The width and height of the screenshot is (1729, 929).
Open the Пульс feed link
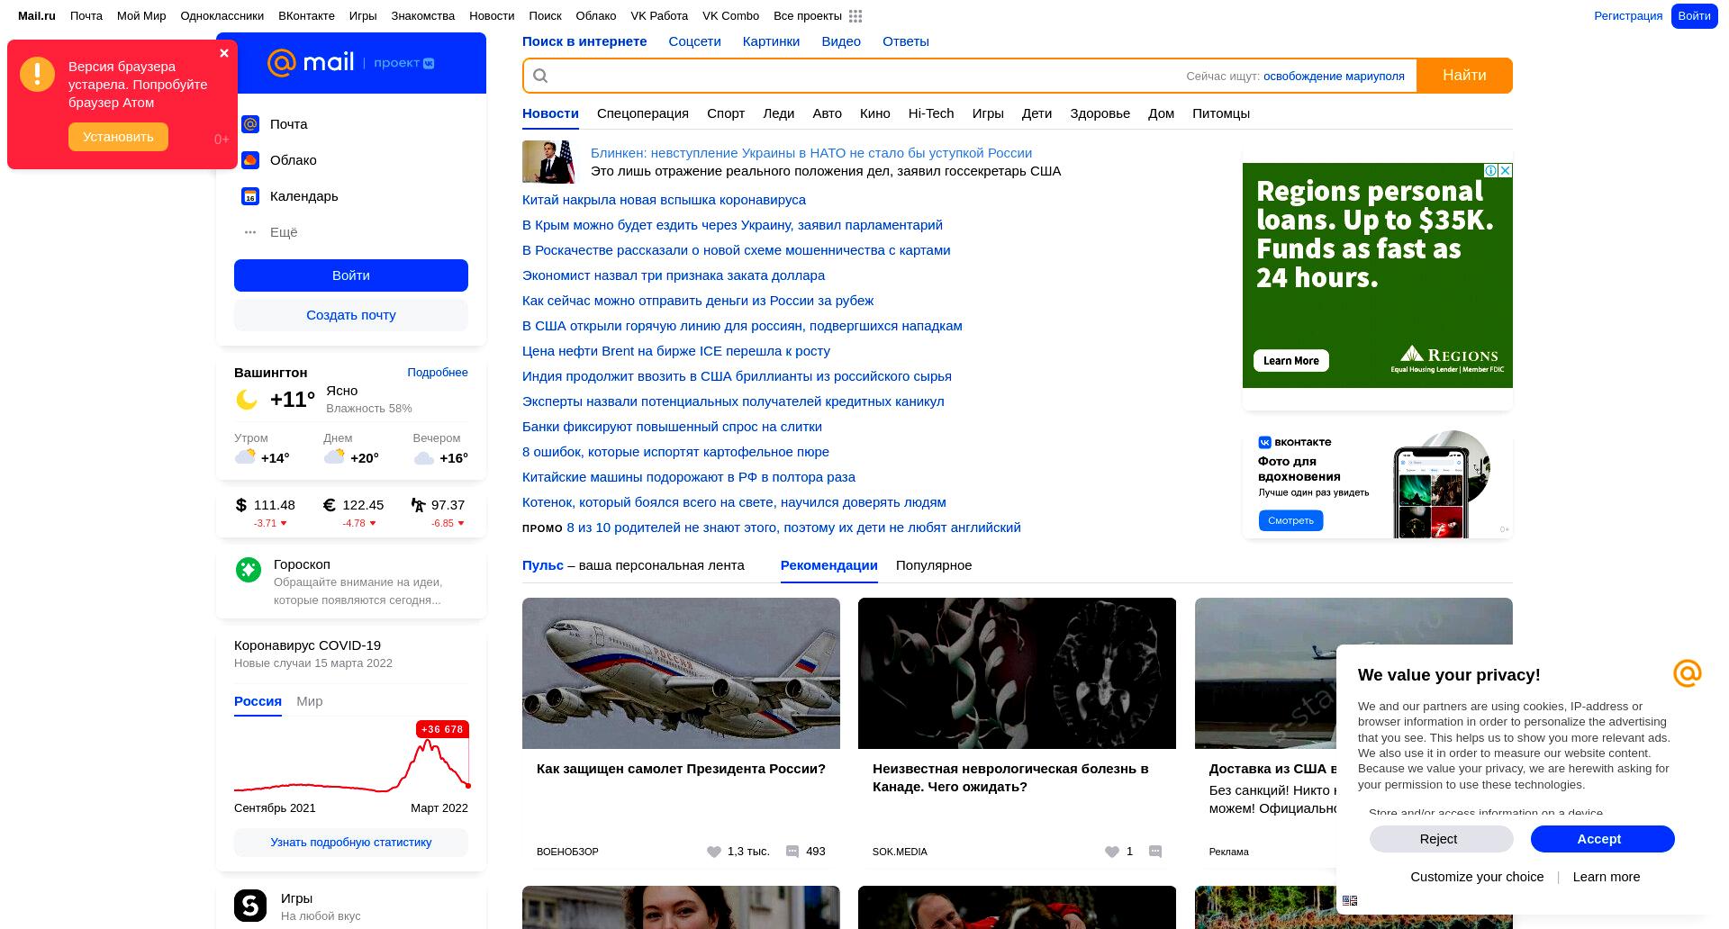(543, 565)
